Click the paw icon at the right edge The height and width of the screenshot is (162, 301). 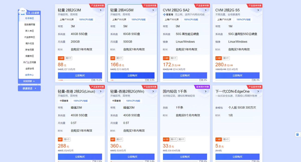298,134
